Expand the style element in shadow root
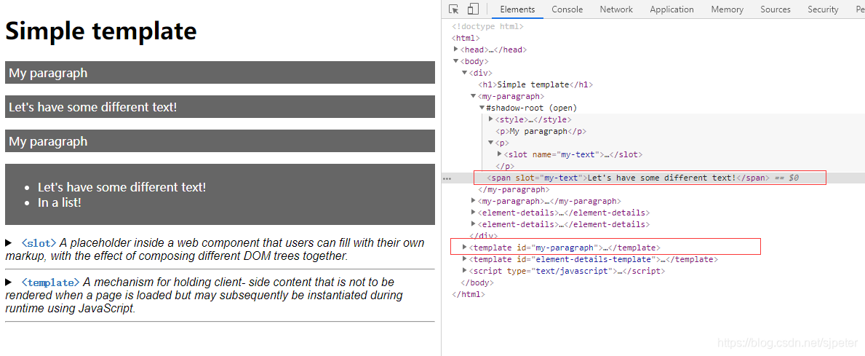The height and width of the screenshot is (356, 865). tap(491, 119)
